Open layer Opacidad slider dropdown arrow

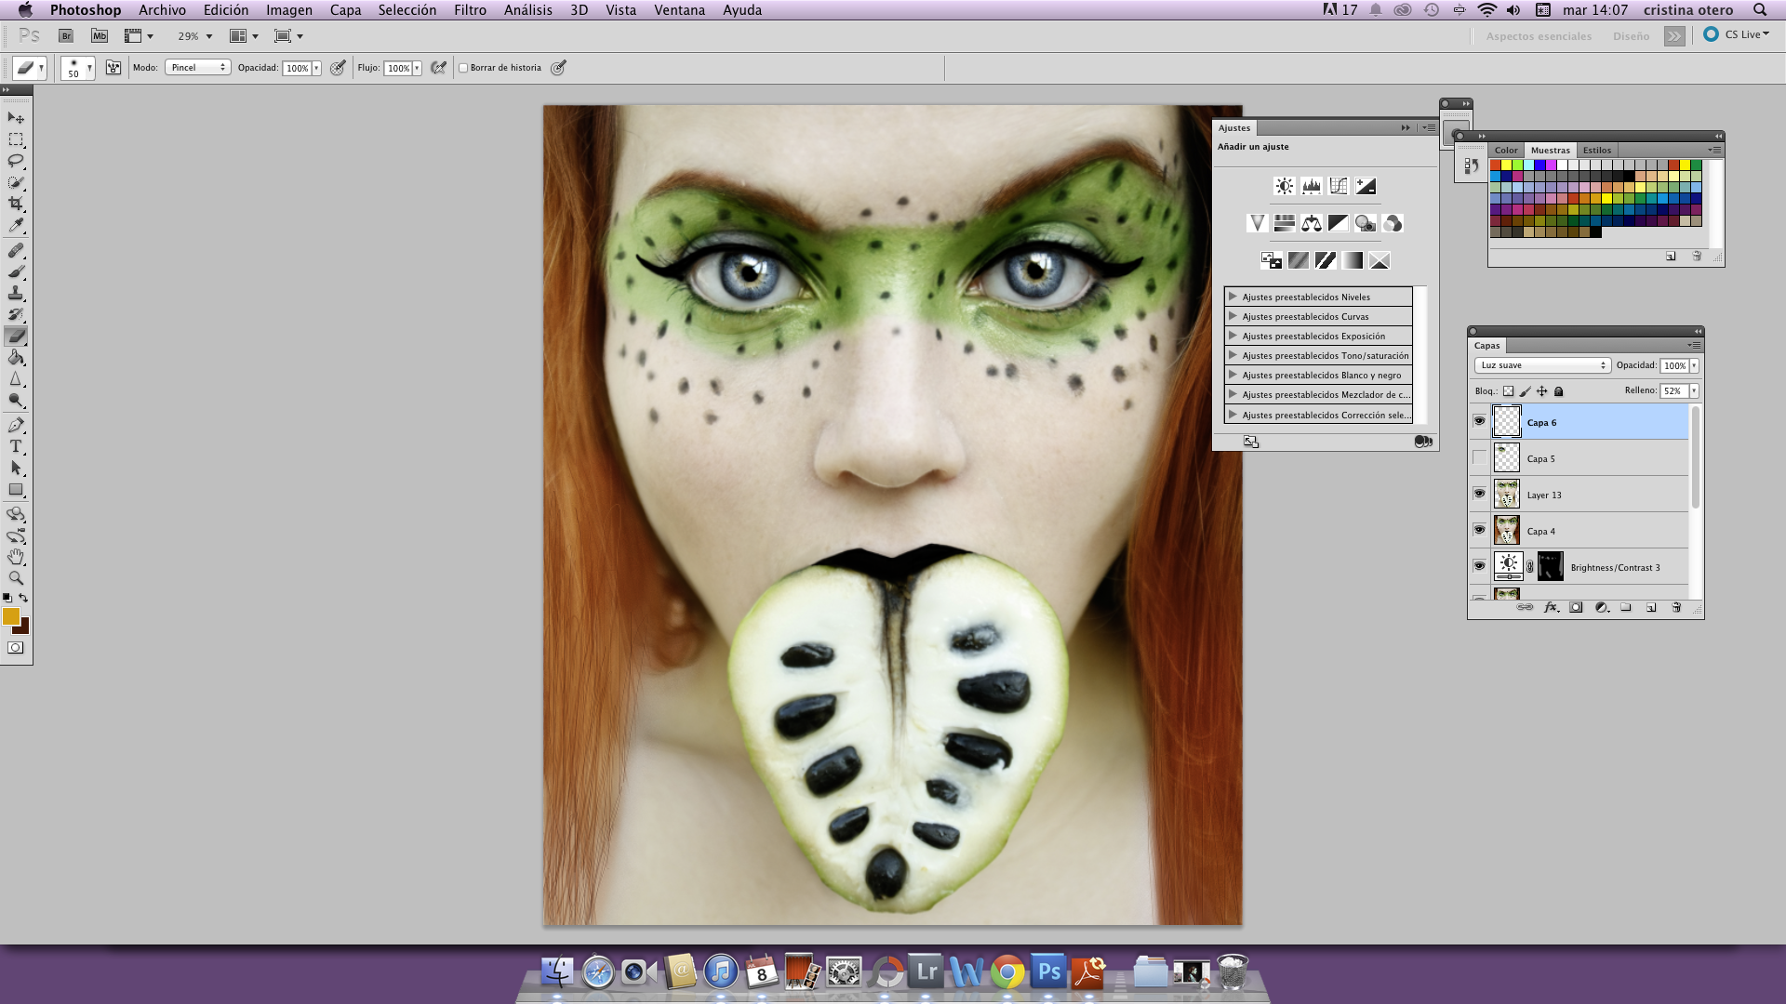click(1694, 366)
